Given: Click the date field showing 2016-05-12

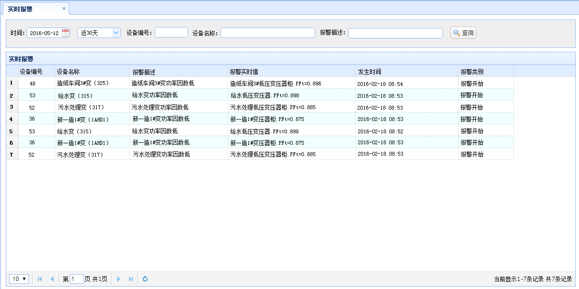Looking at the screenshot, I should [44, 33].
